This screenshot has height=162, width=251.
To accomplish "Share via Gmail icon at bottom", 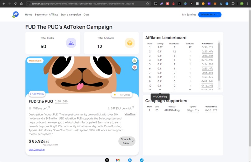I will click(118, 160).
